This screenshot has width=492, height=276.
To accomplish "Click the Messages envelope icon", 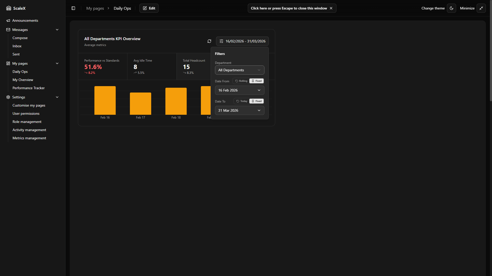I will pos(8,30).
